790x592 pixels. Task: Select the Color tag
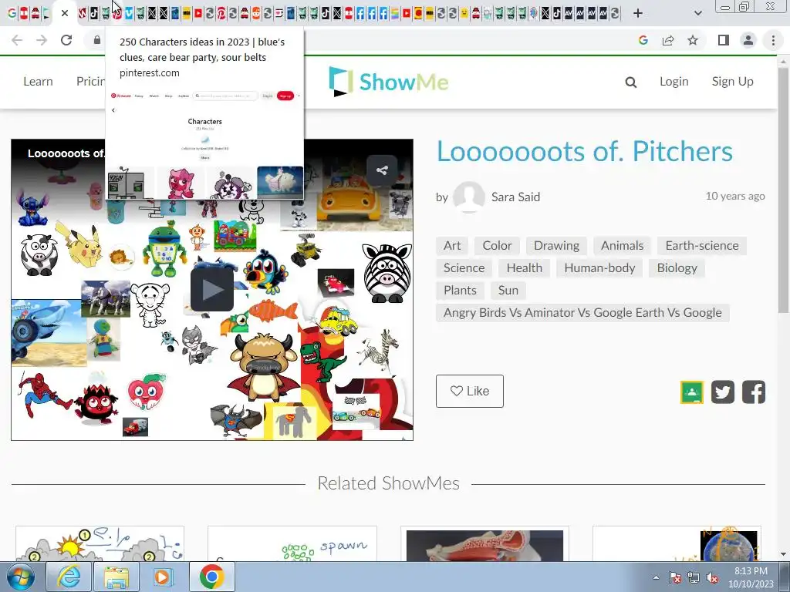[x=497, y=246]
